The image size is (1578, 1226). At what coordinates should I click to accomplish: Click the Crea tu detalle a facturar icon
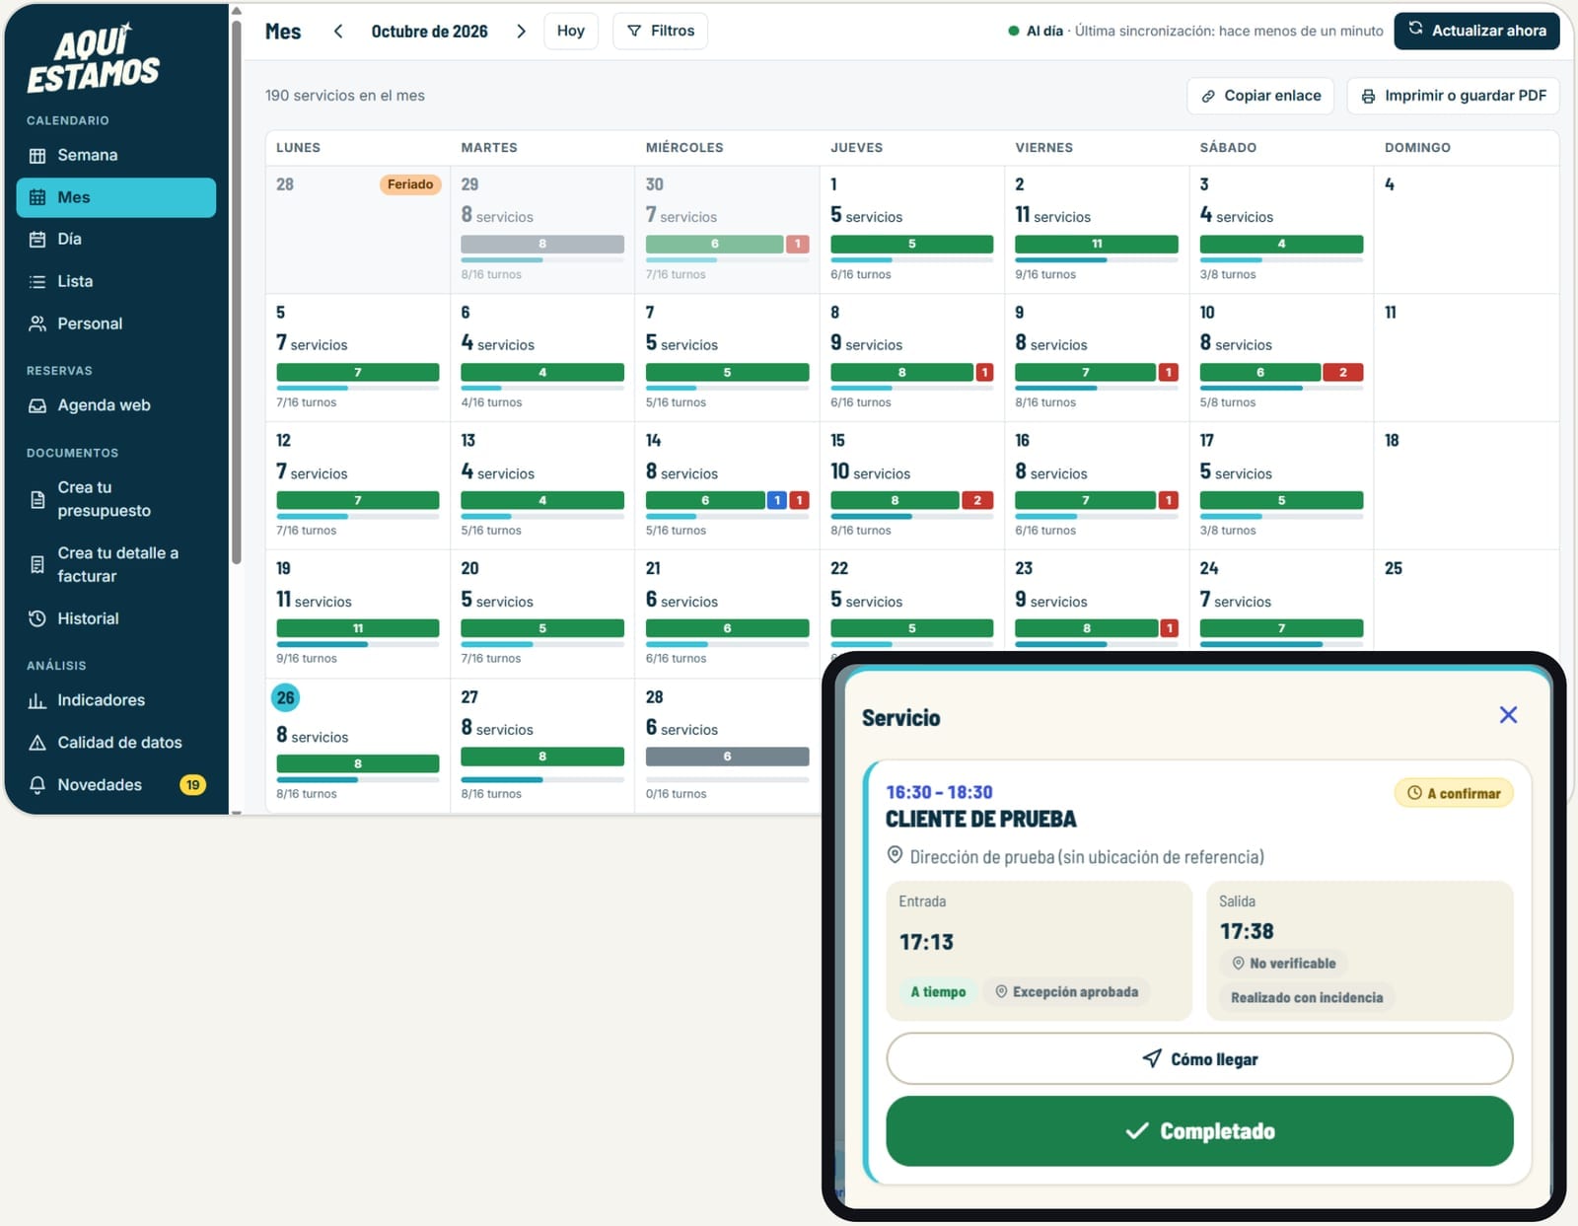pos(37,564)
